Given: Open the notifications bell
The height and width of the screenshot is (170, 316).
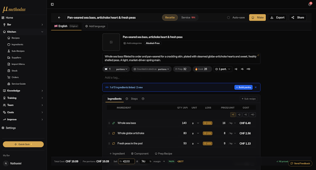Looking at the screenshot, I should pyautogui.click(x=310, y=4).
